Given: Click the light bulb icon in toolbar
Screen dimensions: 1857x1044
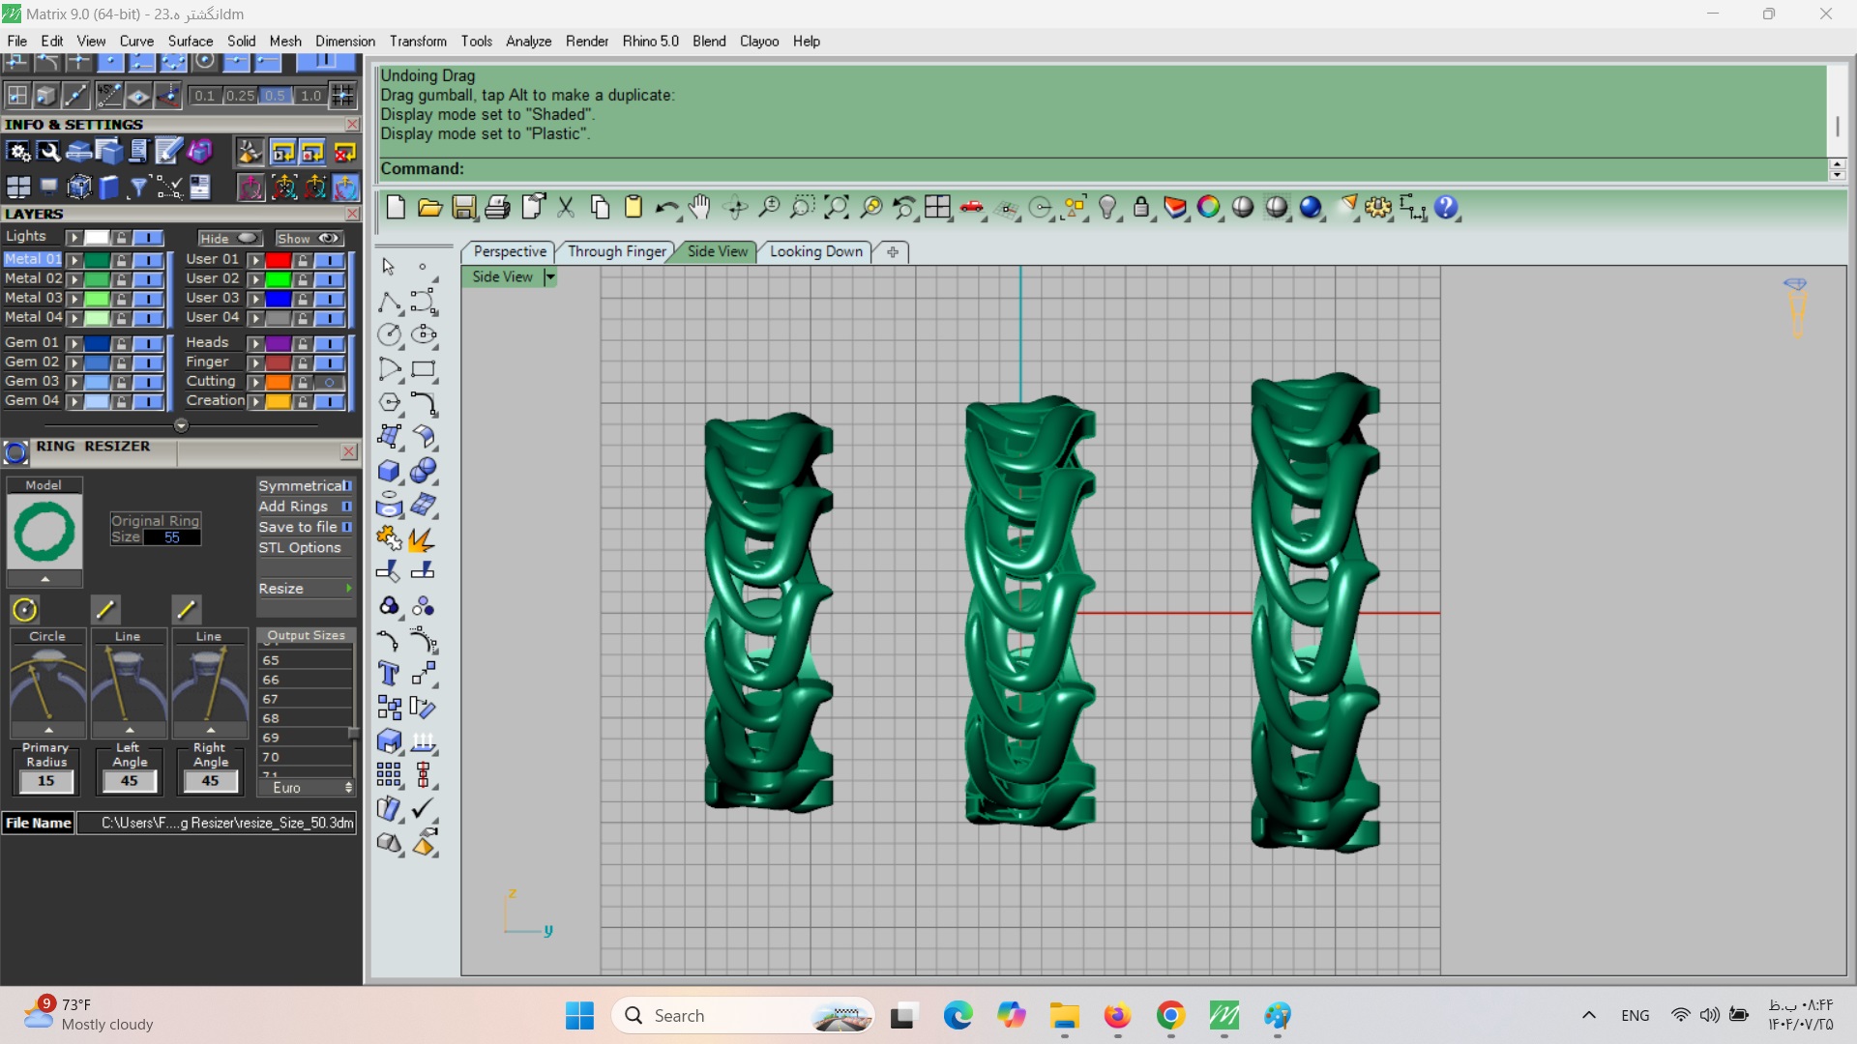Looking at the screenshot, I should [1108, 207].
